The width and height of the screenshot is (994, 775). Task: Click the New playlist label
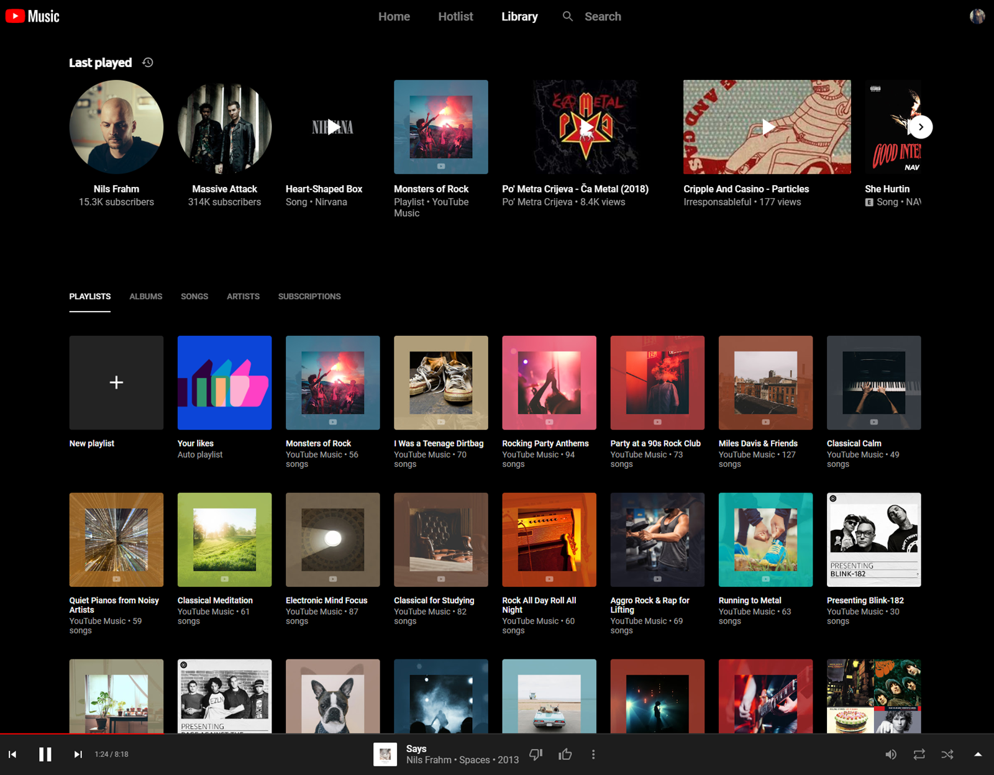pyautogui.click(x=92, y=443)
